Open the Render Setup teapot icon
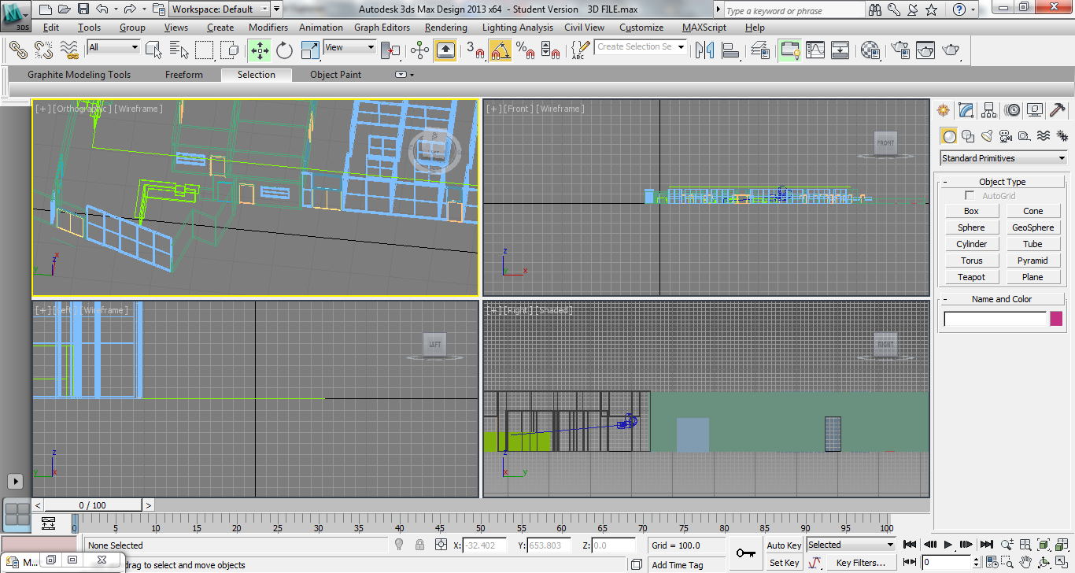 (900, 50)
